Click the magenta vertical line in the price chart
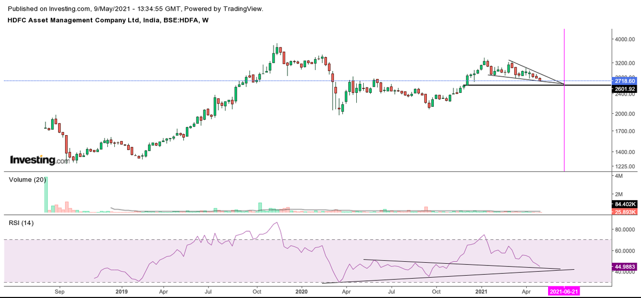 (x=565, y=100)
